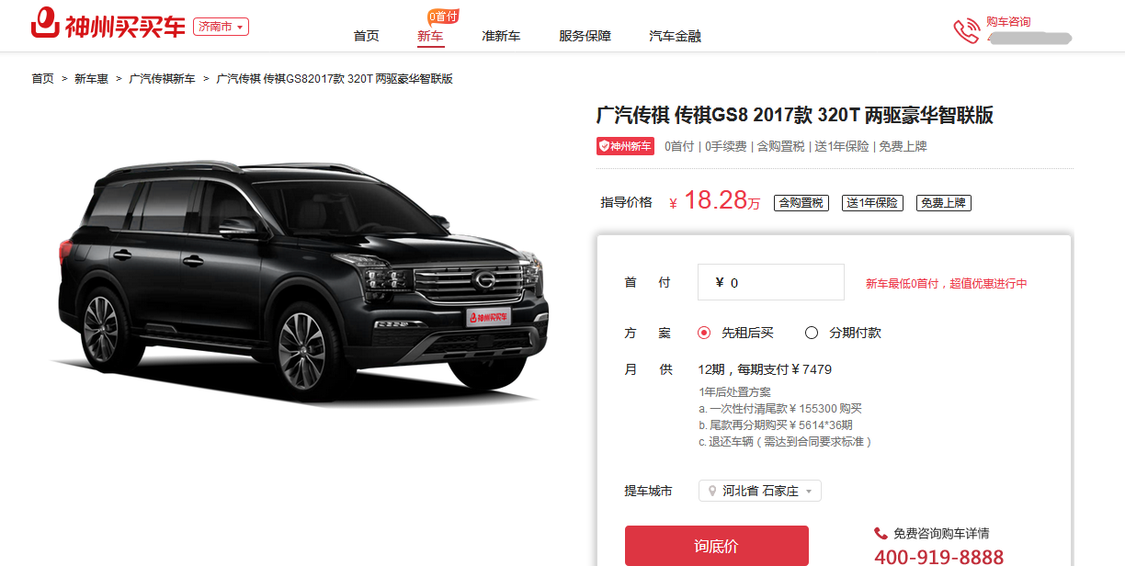
Task: Select the 先租后买 plan option
Action: [x=736, y=333]
